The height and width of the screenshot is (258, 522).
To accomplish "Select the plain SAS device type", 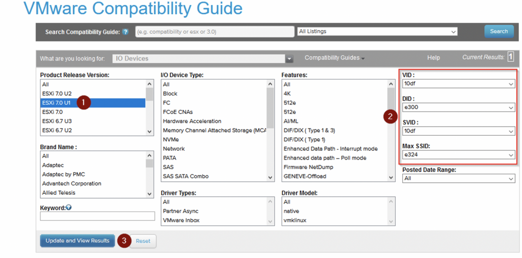I will coord(214,167).
